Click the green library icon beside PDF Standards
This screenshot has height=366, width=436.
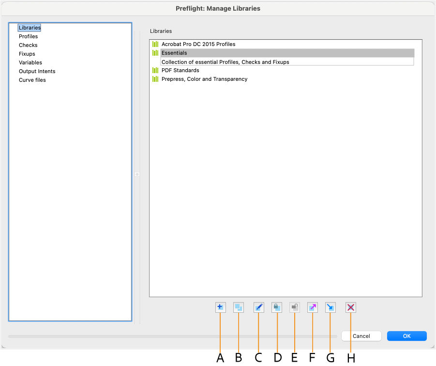pyautogui.click(x=155, y=70)
